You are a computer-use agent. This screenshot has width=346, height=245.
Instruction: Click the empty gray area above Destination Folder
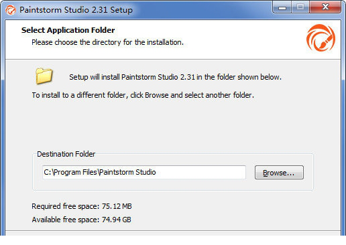[173, 125]
